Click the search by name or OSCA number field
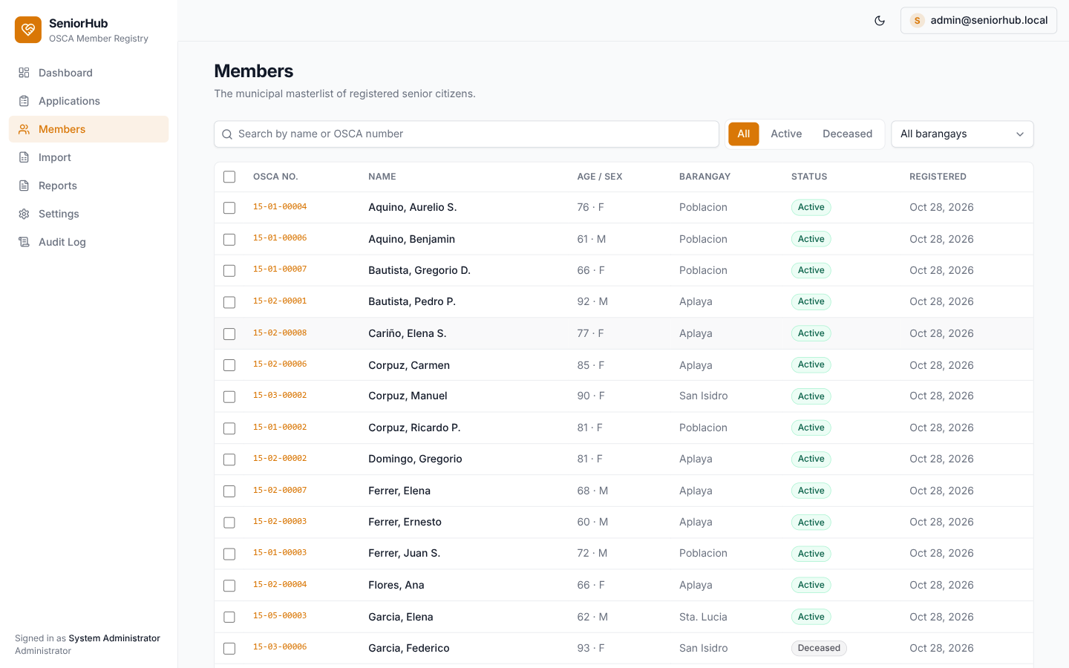This screenshot has height=668, width=1069. [466, 134]
